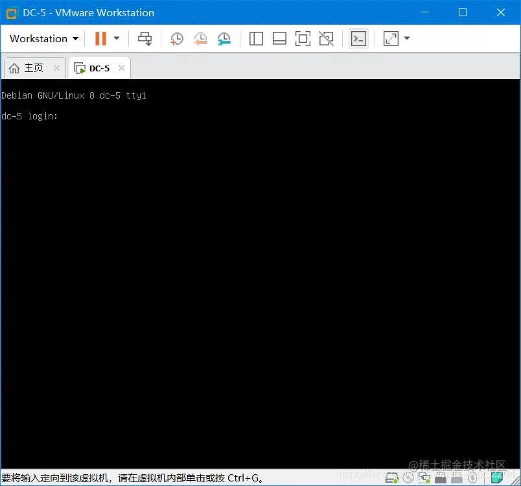Expand the stretch guest dropdown arrow
Screen dimensions: 521x486
pyautogui.click(x=407, y=38)
